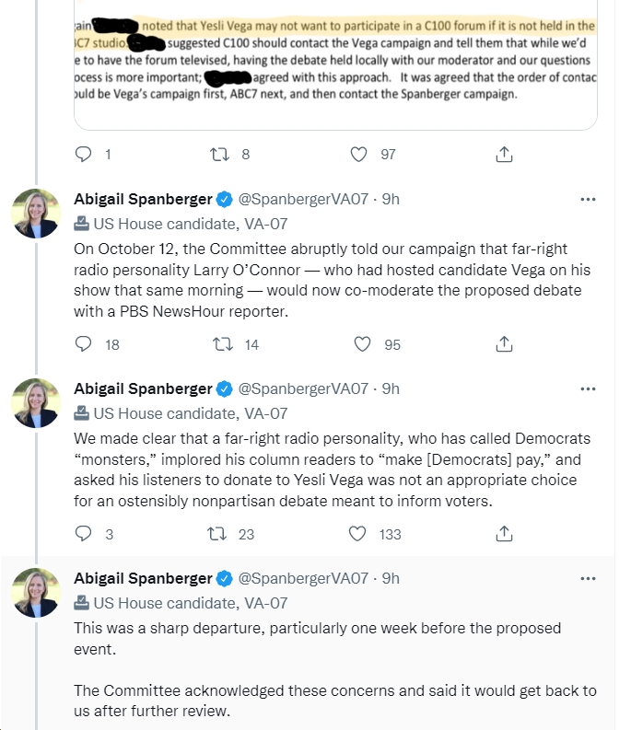This screenshot has width=631, height=730.
Task: Reply to the tweet with 3 replies
Action: tap(84, 534)
